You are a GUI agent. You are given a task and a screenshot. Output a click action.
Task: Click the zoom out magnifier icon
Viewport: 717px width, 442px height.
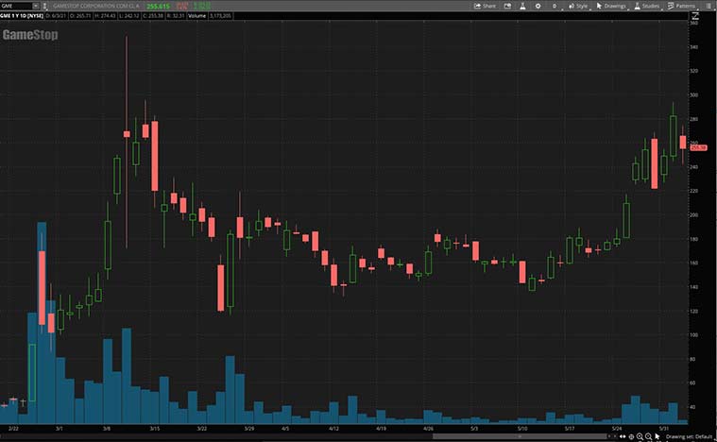tap(648, 436)
